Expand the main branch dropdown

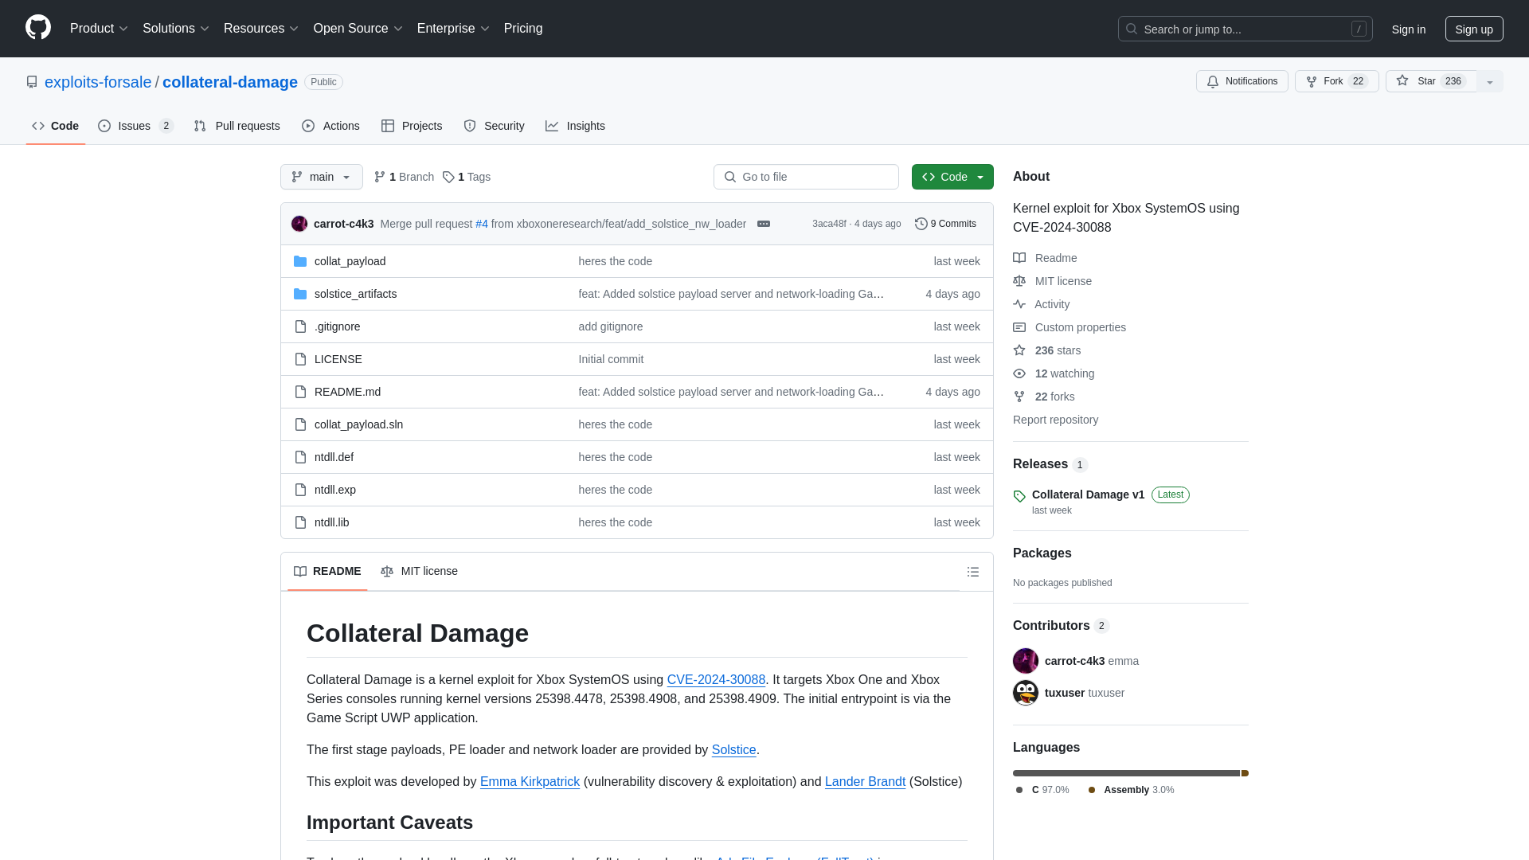point(322,177)
